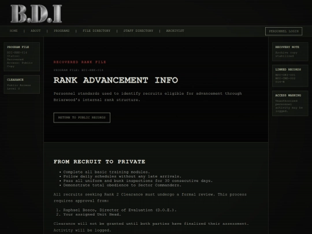Image resolution: width=312 pixels, height=234 pixels.
Task: Click the Clearance sidebar heading
Action: coord(16,80)
